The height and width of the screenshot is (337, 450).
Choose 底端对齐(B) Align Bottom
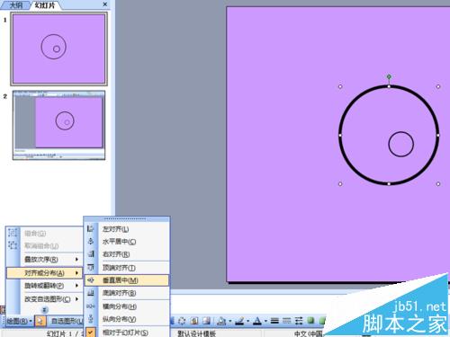(127, 293)
